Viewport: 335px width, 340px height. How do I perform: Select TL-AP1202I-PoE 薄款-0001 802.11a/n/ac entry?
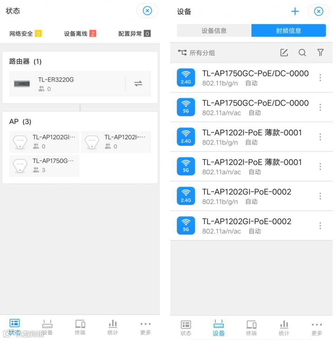click(251, 167)
